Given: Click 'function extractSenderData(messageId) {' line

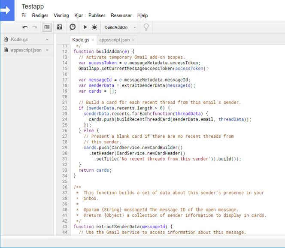Looking at the screenshot, I should coord(123,227).
